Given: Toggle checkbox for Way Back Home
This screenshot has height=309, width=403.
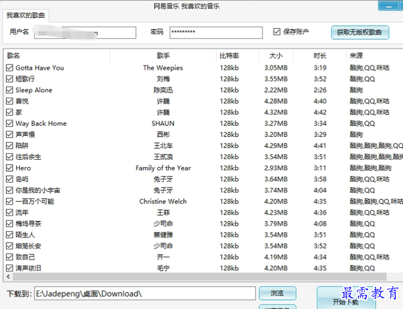Looking at the screenshot, I should (x=10, y=123).
